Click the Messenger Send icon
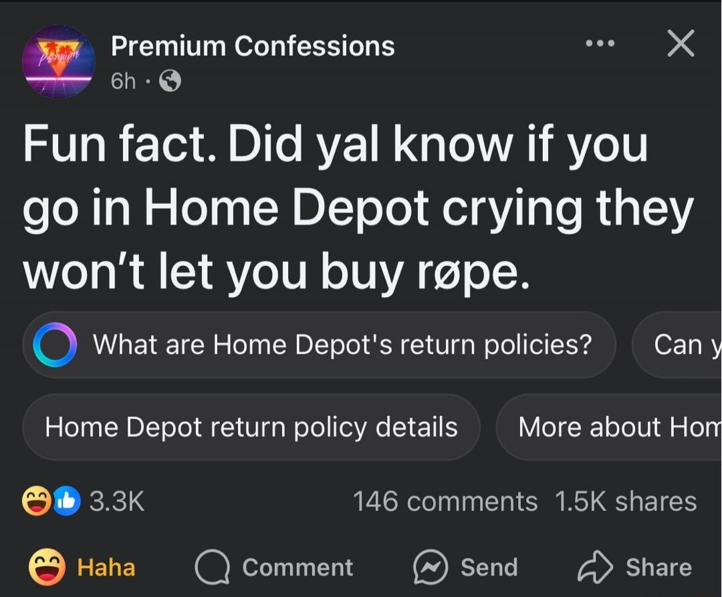722x597 pixels. pyautogui.click(x=431, y=567)
